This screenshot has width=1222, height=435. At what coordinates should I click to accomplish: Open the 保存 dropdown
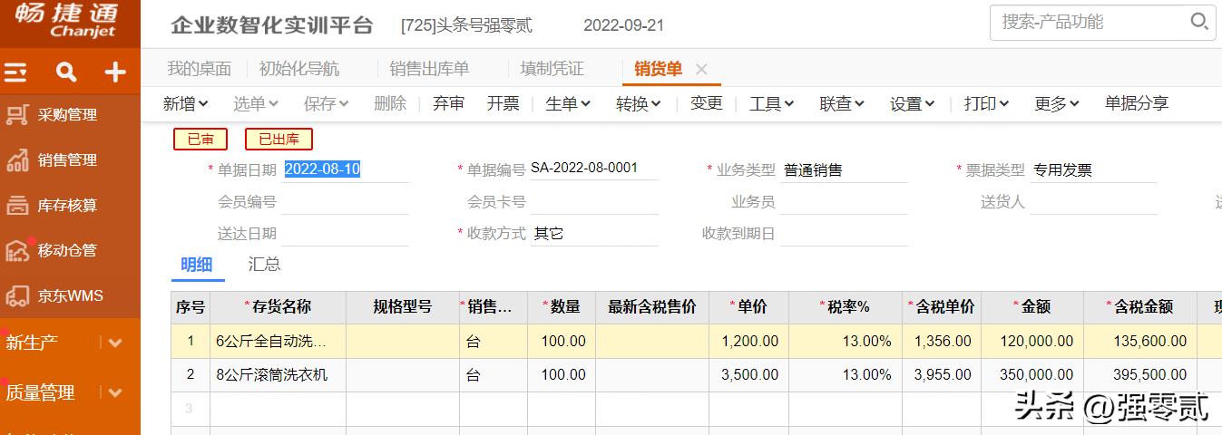pos(327,104)
